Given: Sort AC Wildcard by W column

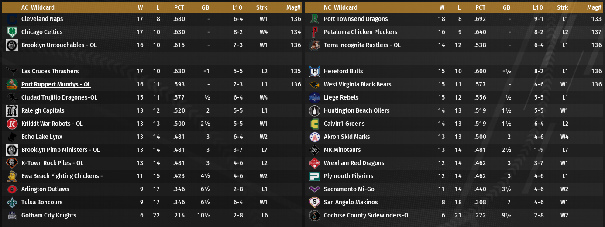Looking at the screenshot, I should tap(140, 7).
